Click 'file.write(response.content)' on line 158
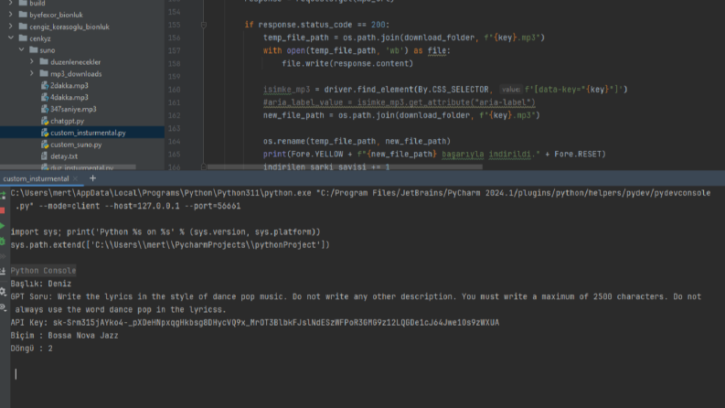 [347, 63]
